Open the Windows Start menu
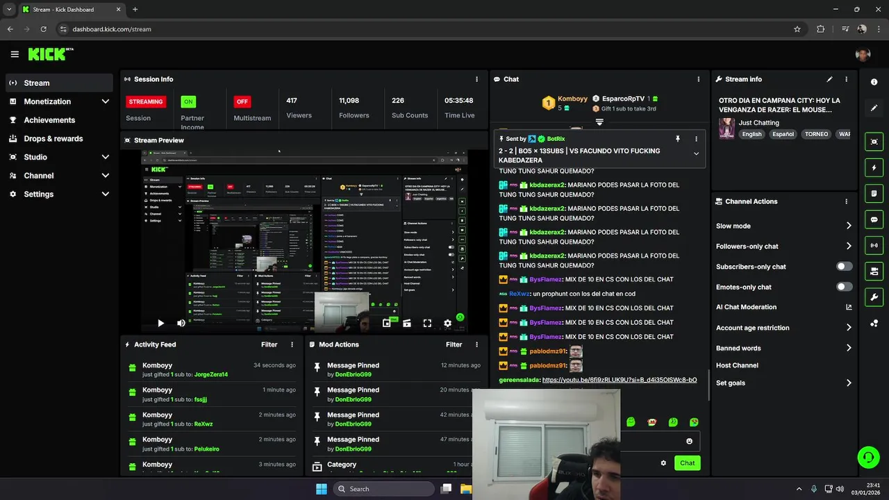Viewport: 889px width, 500px height. 321,489
